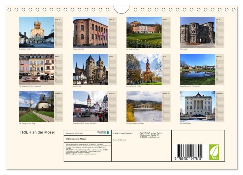Click 'TRIER an der Mosel' below the Artikel-Nr.

click(76, 139)
